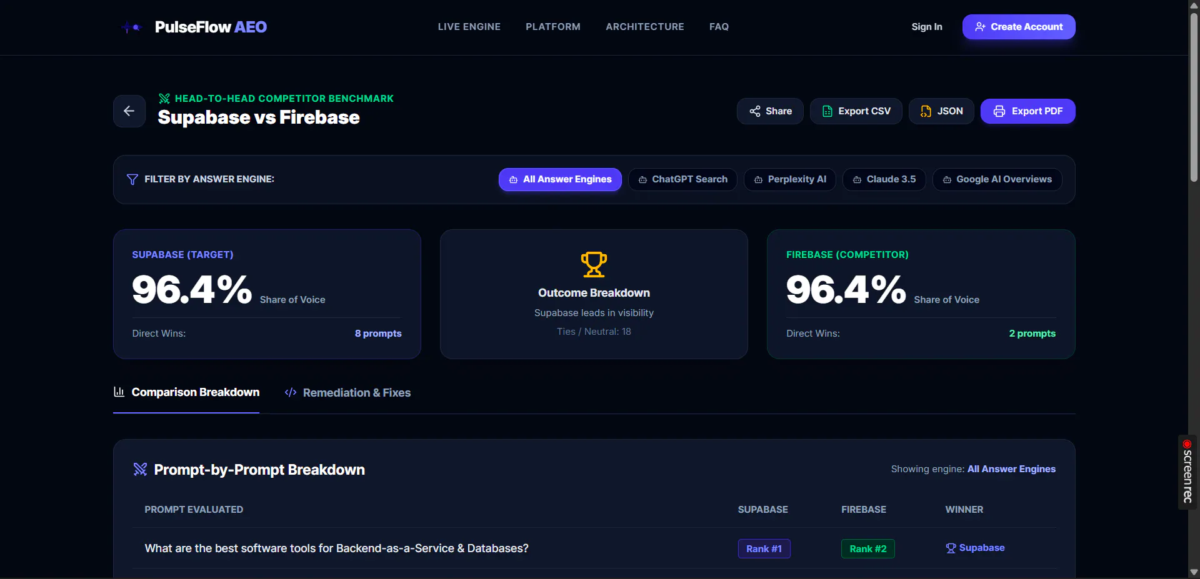
Task: Click the Firebase 96.4% share of voice value
Action: 846,290
